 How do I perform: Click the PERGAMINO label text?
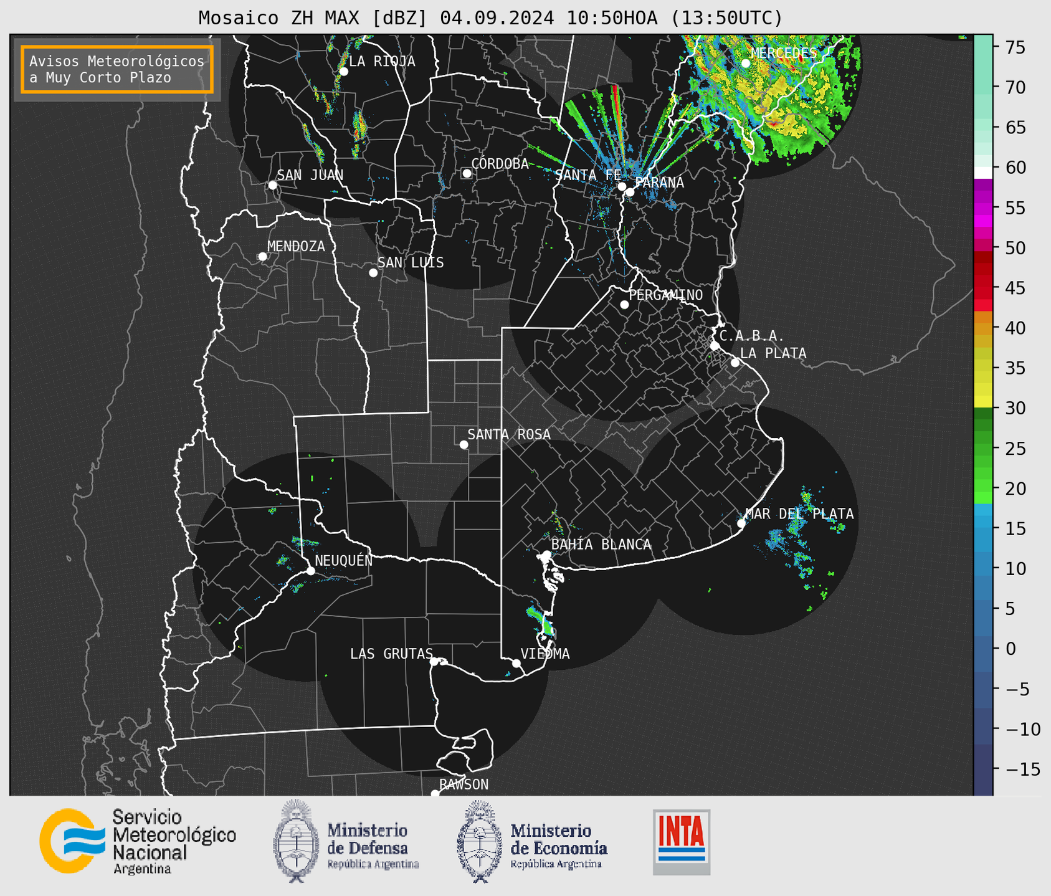click(666, 295)
